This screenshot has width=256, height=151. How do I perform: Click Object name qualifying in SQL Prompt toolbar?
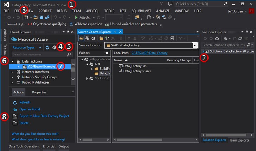(x=47, y=24)
